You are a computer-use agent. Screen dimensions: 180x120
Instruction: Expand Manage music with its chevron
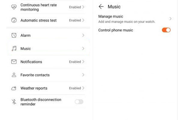(170, 19)
